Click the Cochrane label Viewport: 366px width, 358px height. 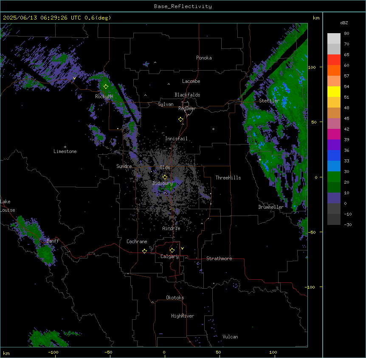pyautogui.click(x=137, y=242)
